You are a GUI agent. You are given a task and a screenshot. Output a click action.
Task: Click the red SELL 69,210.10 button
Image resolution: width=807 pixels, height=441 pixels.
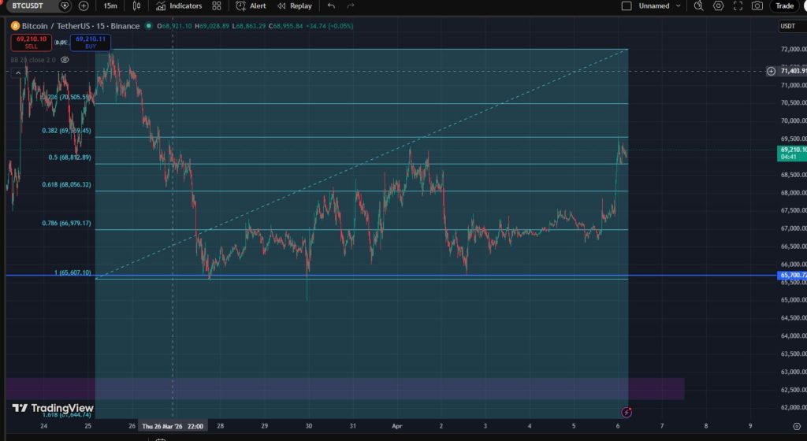pos(32,43)
